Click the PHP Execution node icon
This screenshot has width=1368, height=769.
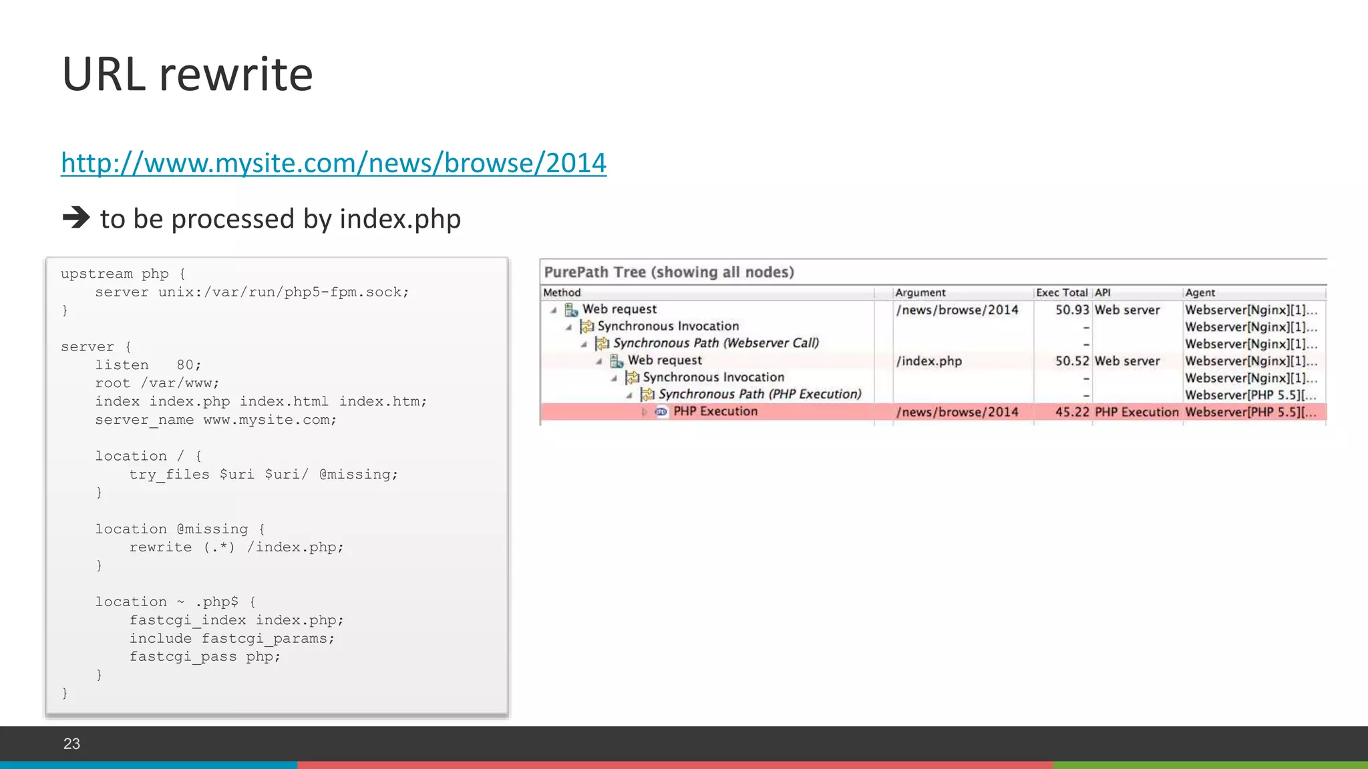tap(661, 412)
